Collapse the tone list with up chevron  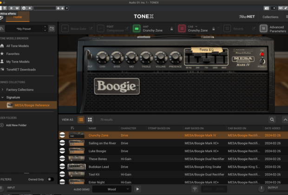[x=285, y=120]
